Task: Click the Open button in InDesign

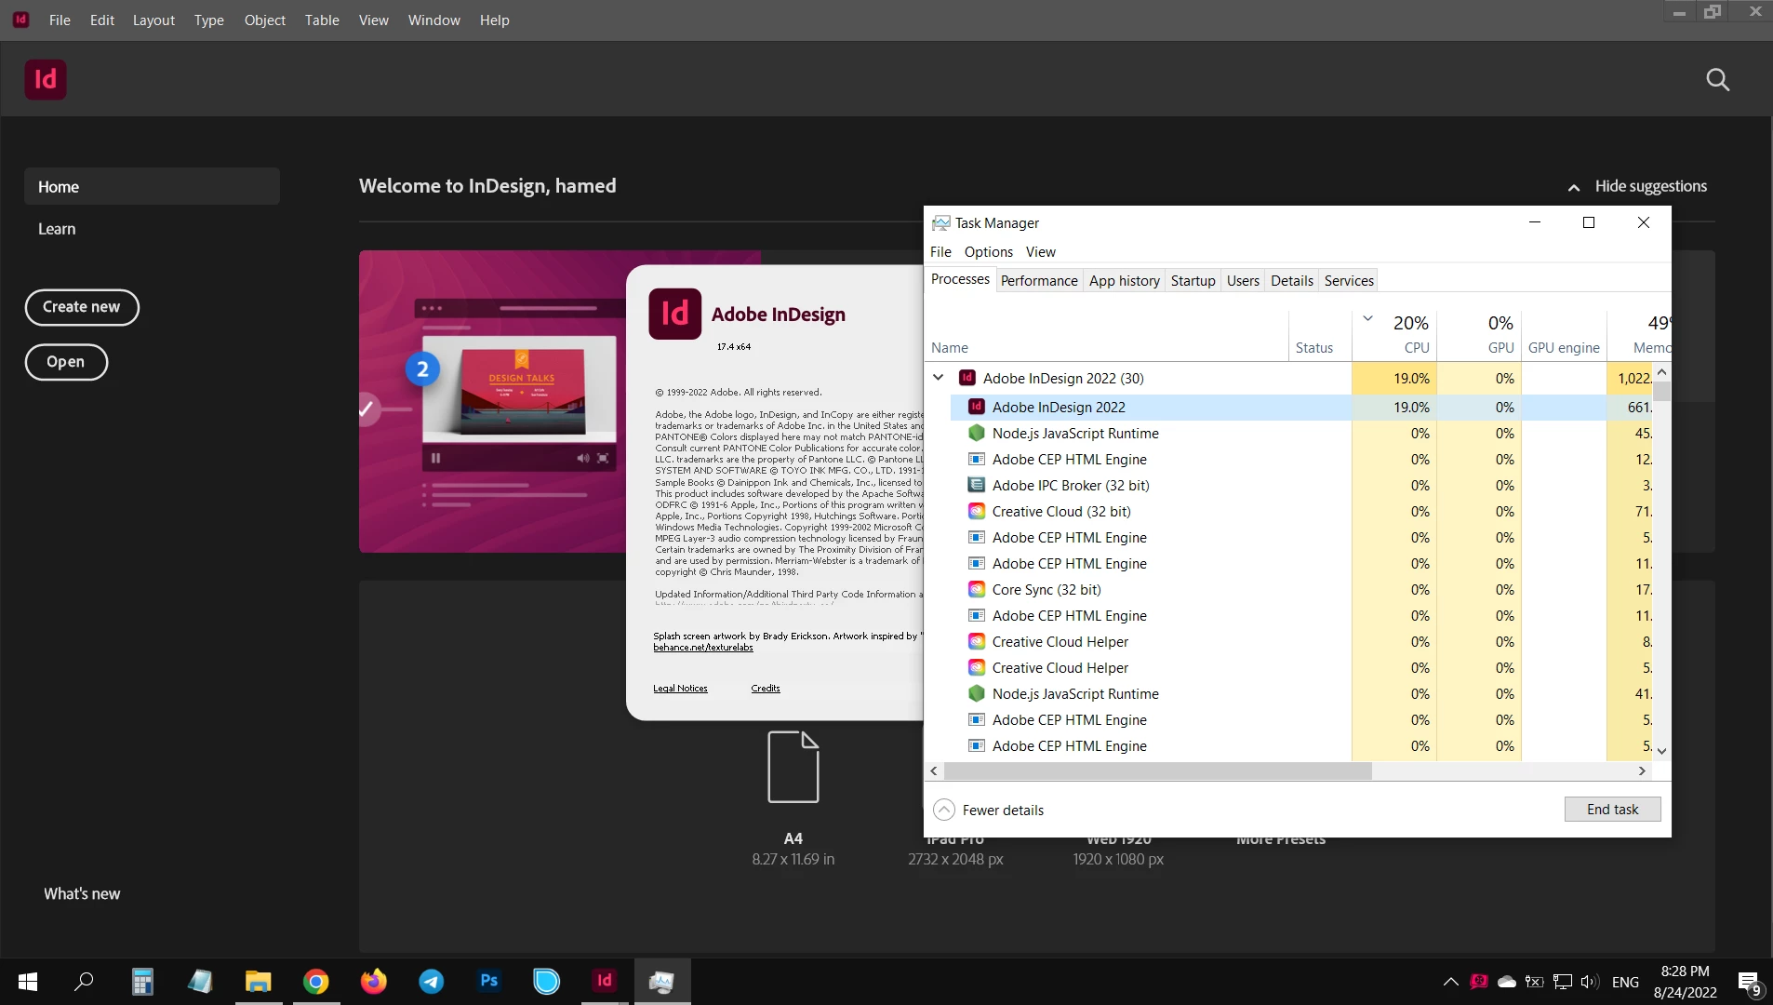Action: [66, 362]
